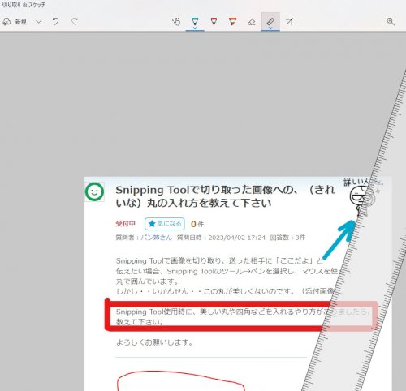The image size is (406, 391).
Task: Select the highlighter tool
Action: click(x=232, y=21)
